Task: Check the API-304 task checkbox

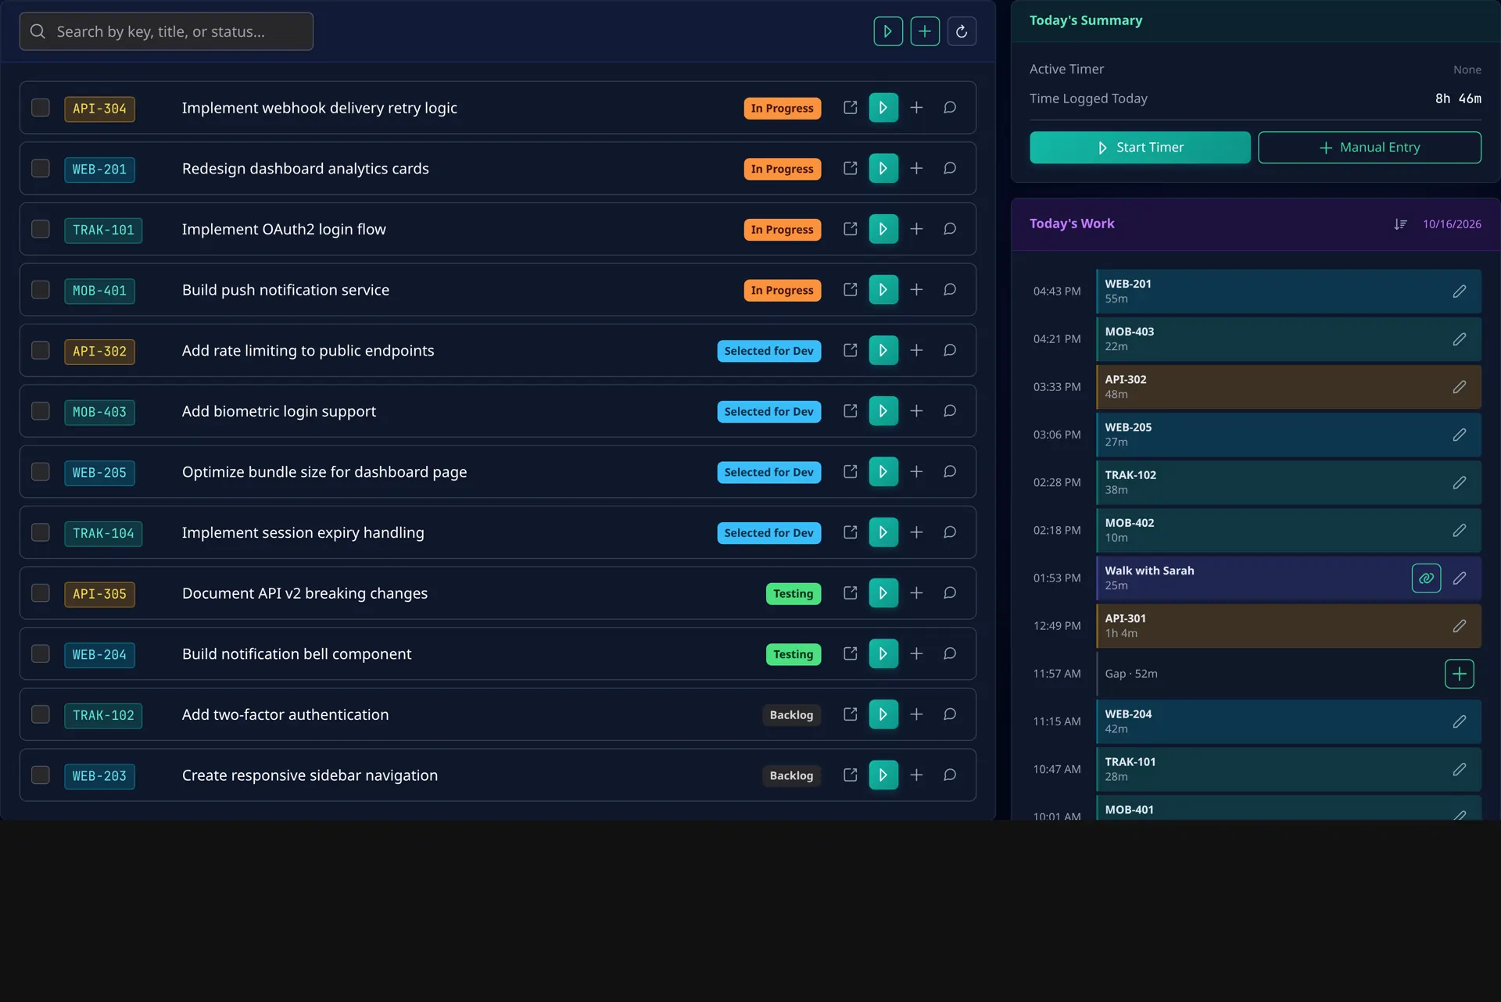Action: coord(41,108)
